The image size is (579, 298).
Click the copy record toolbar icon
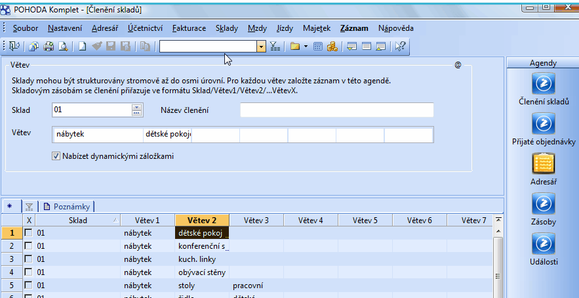pyautogui.click(x=145, y=46)
